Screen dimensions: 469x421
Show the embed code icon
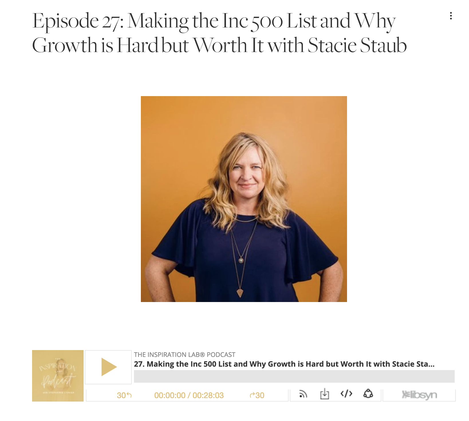click(346, 394)
